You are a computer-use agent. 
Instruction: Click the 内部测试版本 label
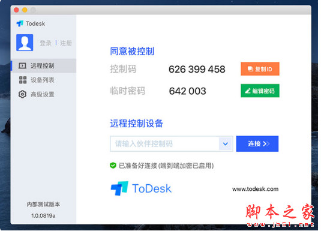click(x=43, y=205)
